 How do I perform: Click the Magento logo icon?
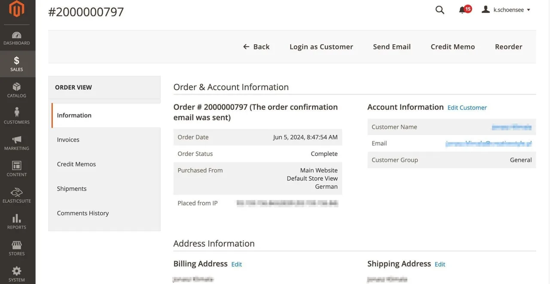(x=17, y=9)
